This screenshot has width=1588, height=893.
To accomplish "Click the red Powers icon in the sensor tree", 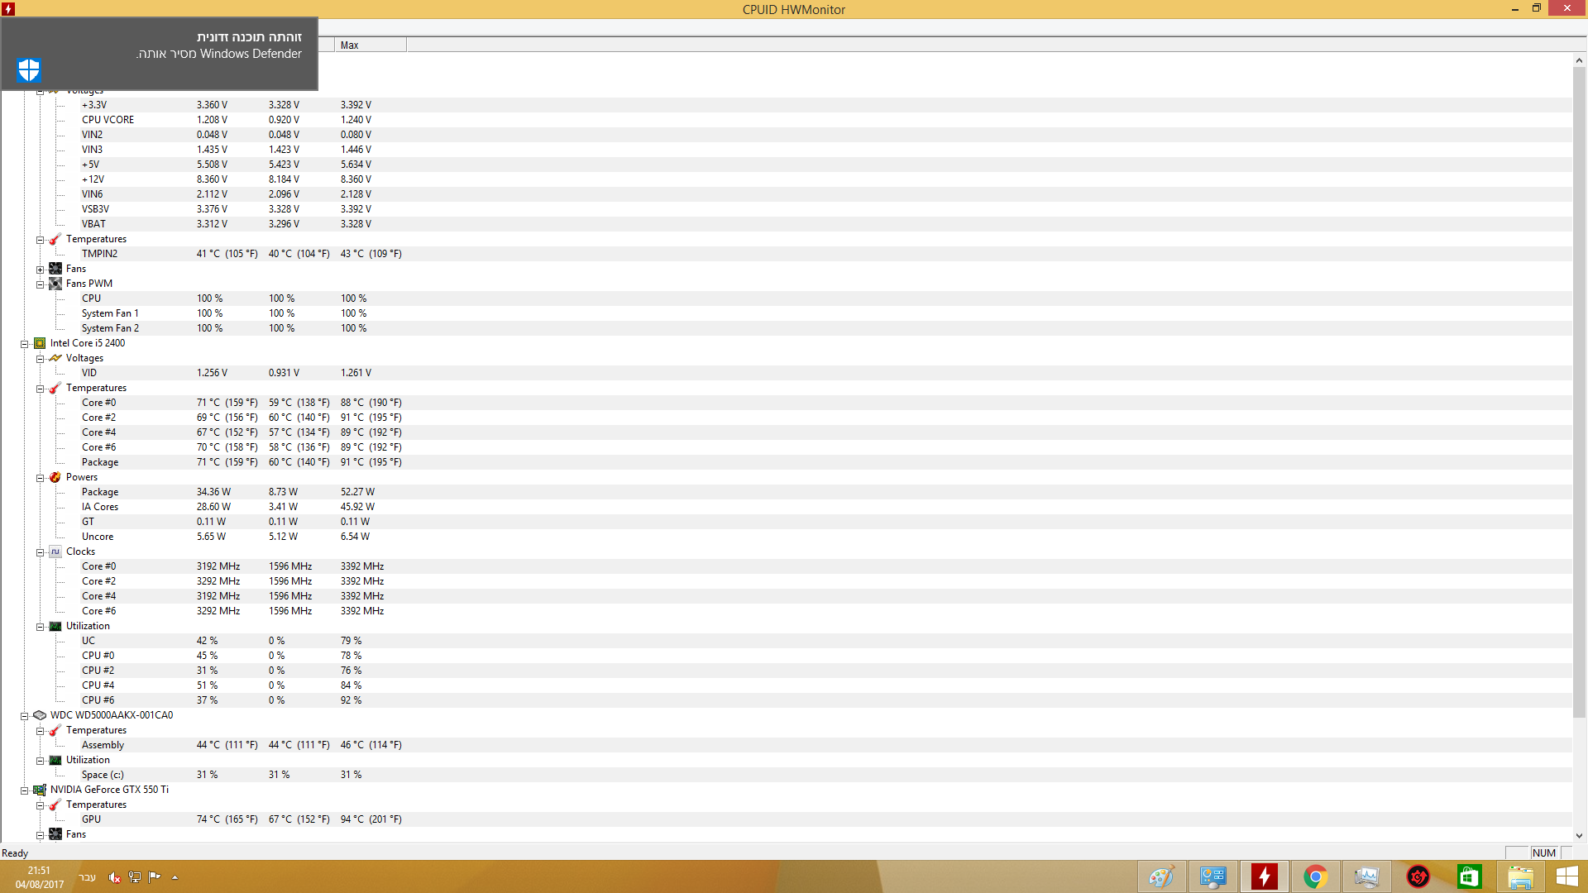I will (x=55, y=477).
